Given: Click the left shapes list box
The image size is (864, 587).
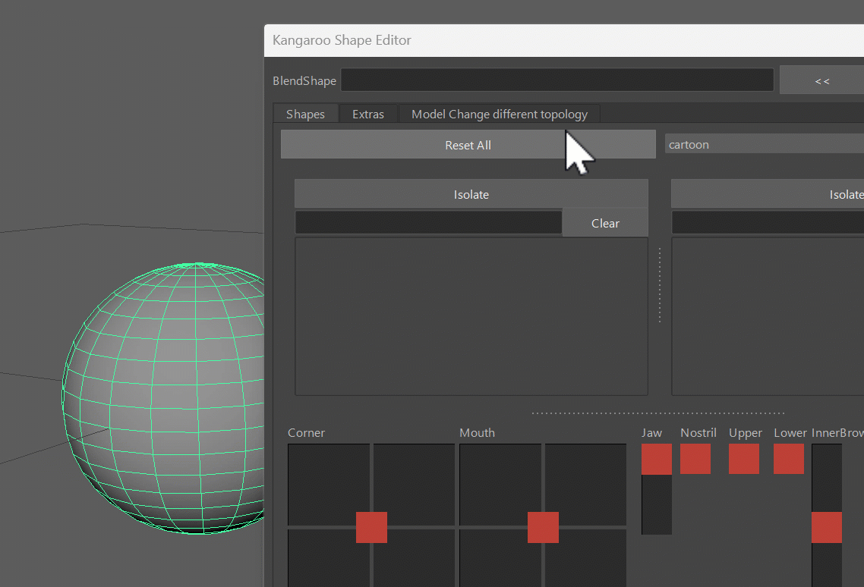Looking at the screenshot, I should 471,316.
